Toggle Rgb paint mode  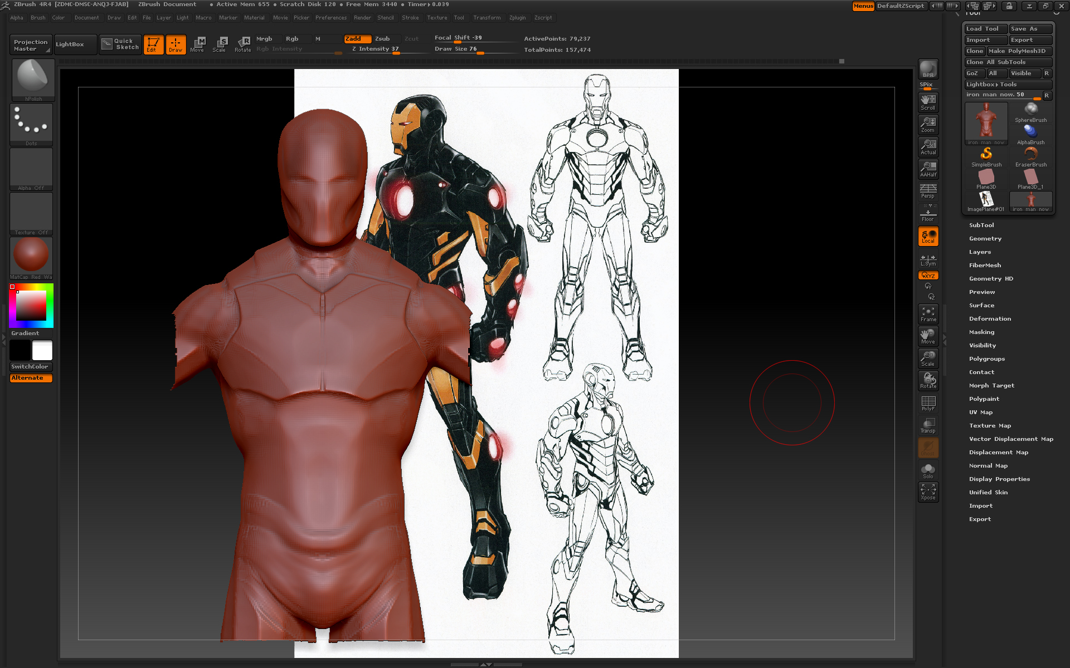click(296, 39)
